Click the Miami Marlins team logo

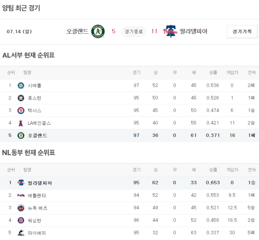click(x=21, y=233)
